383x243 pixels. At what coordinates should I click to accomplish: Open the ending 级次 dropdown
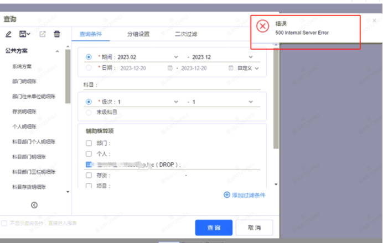[x=251, y=102]
